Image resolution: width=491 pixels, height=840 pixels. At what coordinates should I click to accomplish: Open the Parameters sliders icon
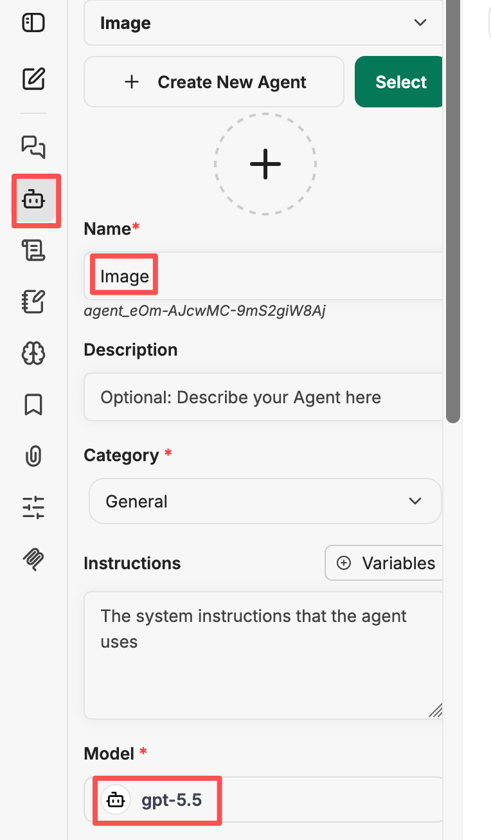click(33, 507)
